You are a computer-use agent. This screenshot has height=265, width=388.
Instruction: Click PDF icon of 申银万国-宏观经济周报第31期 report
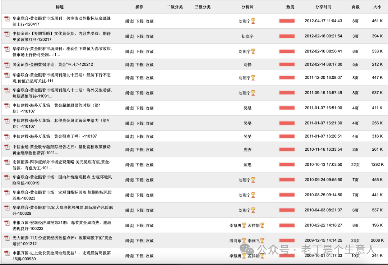(x=7, y=223)
